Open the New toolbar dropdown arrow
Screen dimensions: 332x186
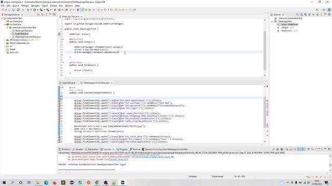coord(6,10)
